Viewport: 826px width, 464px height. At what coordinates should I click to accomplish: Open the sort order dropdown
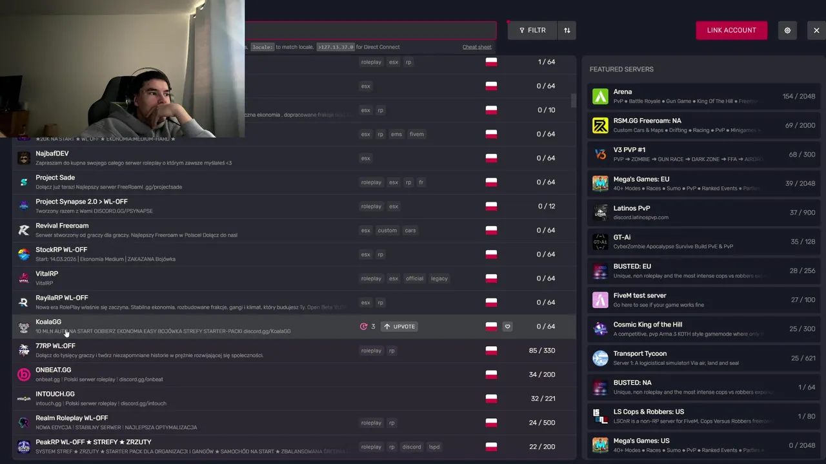567,30
